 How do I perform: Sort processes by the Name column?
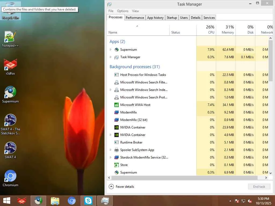click(138, 30)
